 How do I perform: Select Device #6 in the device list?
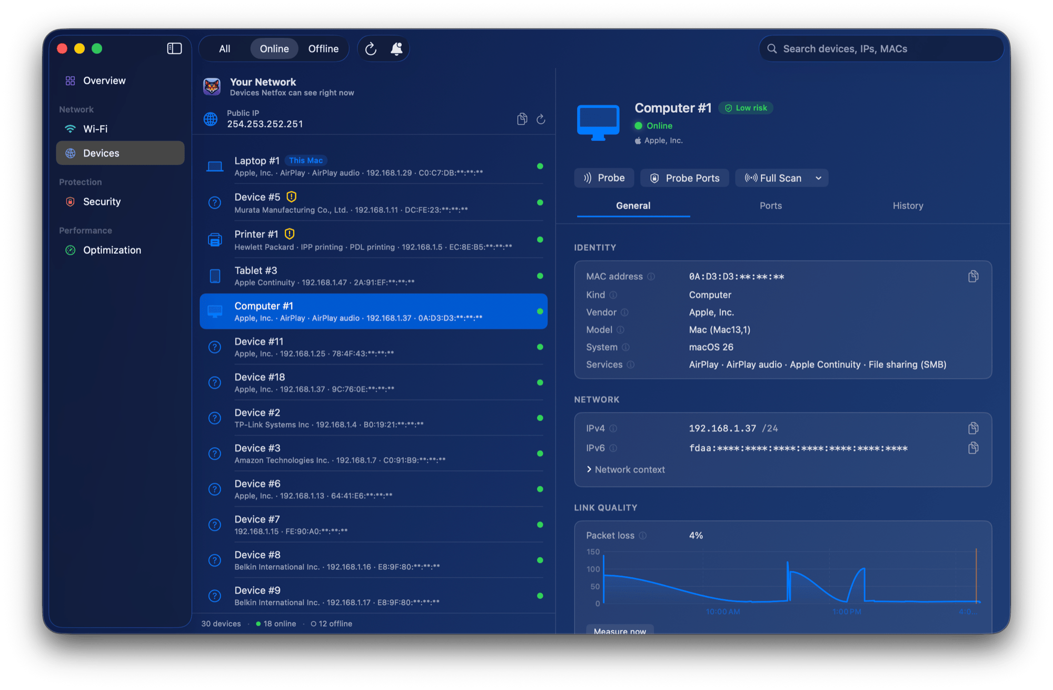(x=373, y=489)
